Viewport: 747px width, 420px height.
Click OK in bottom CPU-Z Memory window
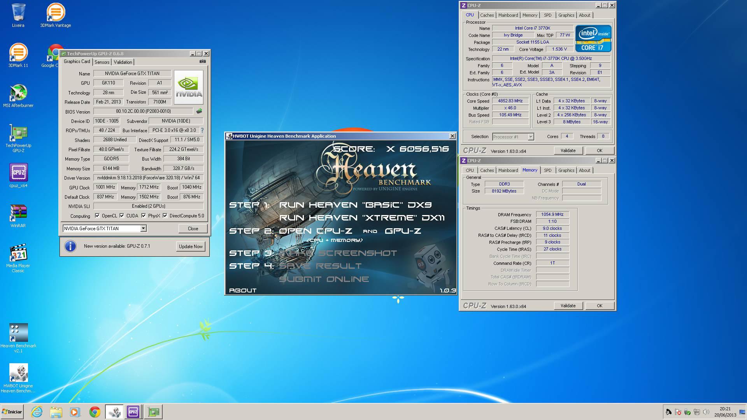600,306
